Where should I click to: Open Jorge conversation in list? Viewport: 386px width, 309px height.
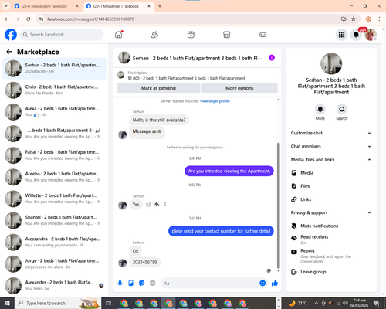54,264
